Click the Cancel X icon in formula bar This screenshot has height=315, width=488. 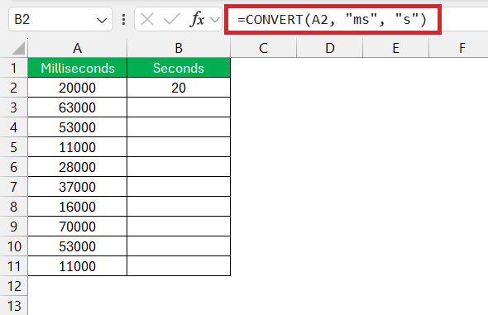click(x=147, y=19)
